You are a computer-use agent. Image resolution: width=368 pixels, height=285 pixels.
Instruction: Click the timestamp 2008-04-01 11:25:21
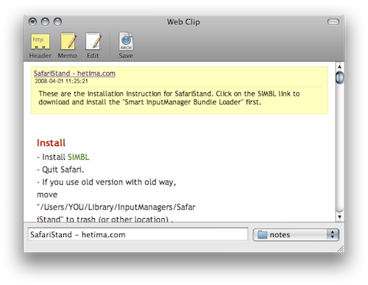tap(61, 81)
